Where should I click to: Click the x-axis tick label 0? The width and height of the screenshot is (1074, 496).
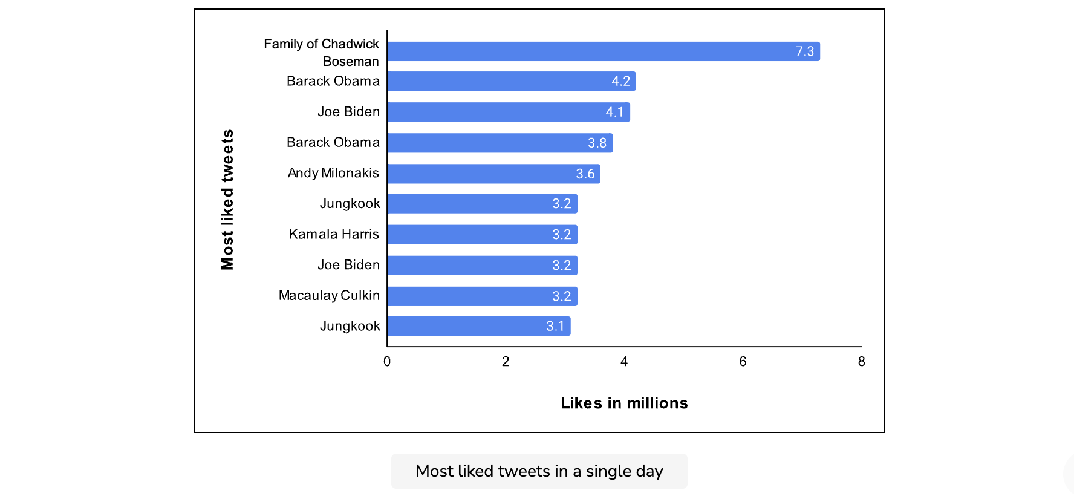(x=387, y=362)
